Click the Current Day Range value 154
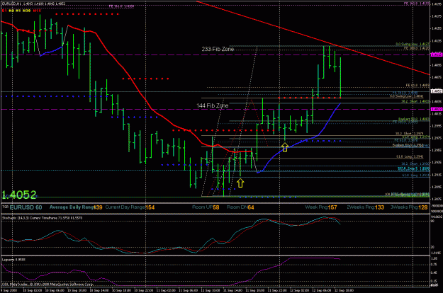Viewport: 443px width, 293px height. click(150, 207)
